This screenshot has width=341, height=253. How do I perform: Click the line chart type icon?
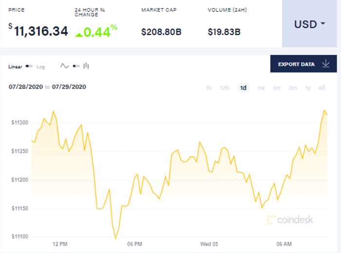[64, 66]
